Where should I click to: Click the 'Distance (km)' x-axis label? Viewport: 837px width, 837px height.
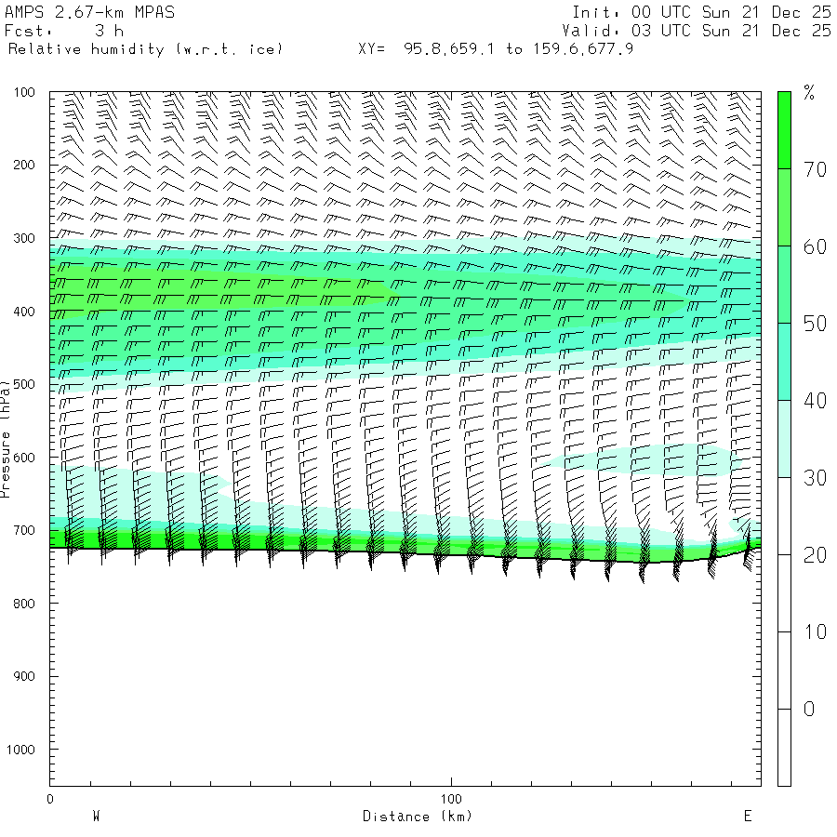point(417,817)
